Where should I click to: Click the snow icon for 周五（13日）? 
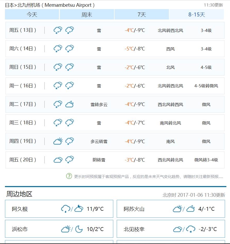pyautogui.click(x=57, y=30)
